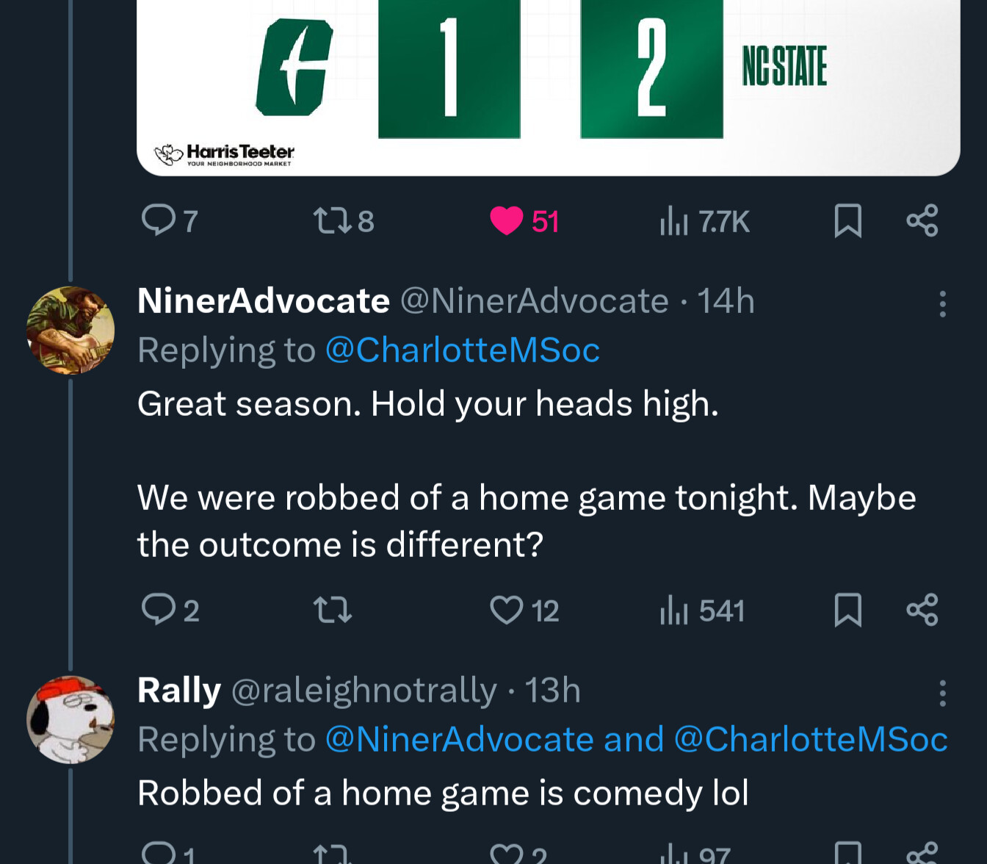987x864 pixels.
Task: Share the Charlotte score tweet
Action: point(922,220)
